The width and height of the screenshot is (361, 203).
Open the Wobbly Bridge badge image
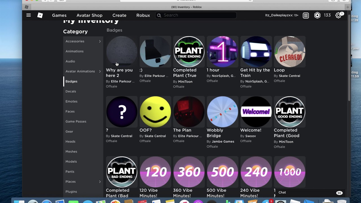coord(223,112)
